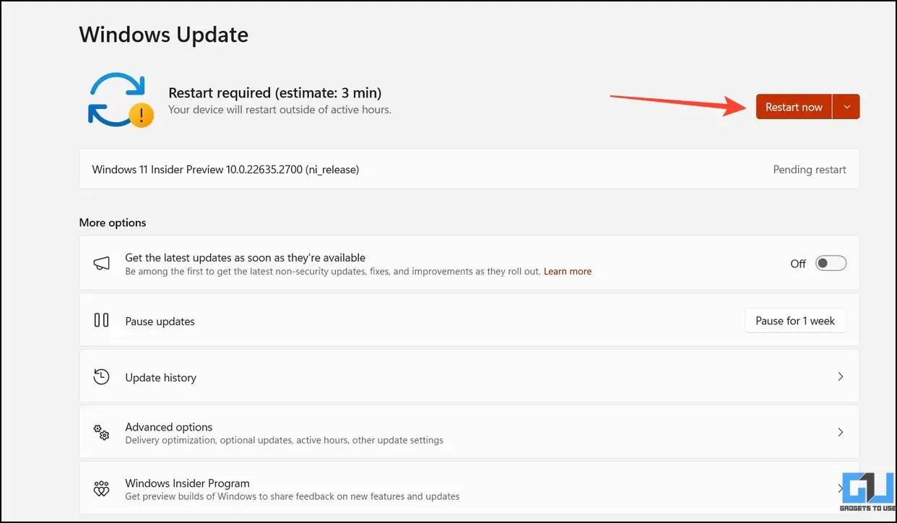This screenshot has width=897, height=523.
Task: Click the Pending restart status text
Action: click(810, 170)
